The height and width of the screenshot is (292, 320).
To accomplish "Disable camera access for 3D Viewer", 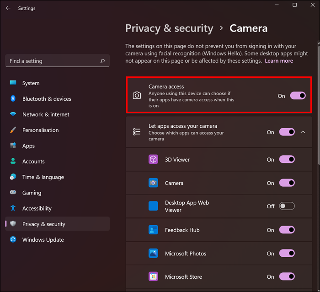I will (287, 159).
